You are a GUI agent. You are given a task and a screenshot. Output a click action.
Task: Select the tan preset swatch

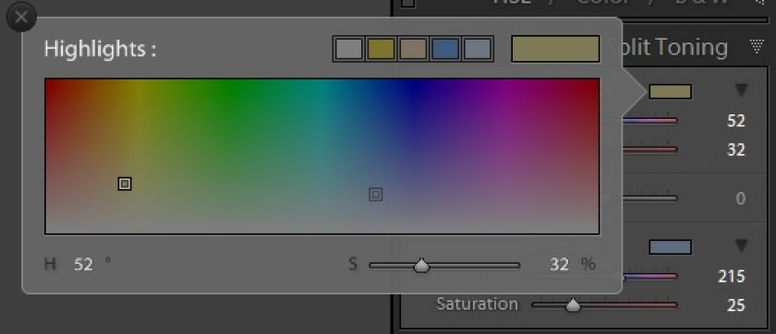tap(413, 49)
